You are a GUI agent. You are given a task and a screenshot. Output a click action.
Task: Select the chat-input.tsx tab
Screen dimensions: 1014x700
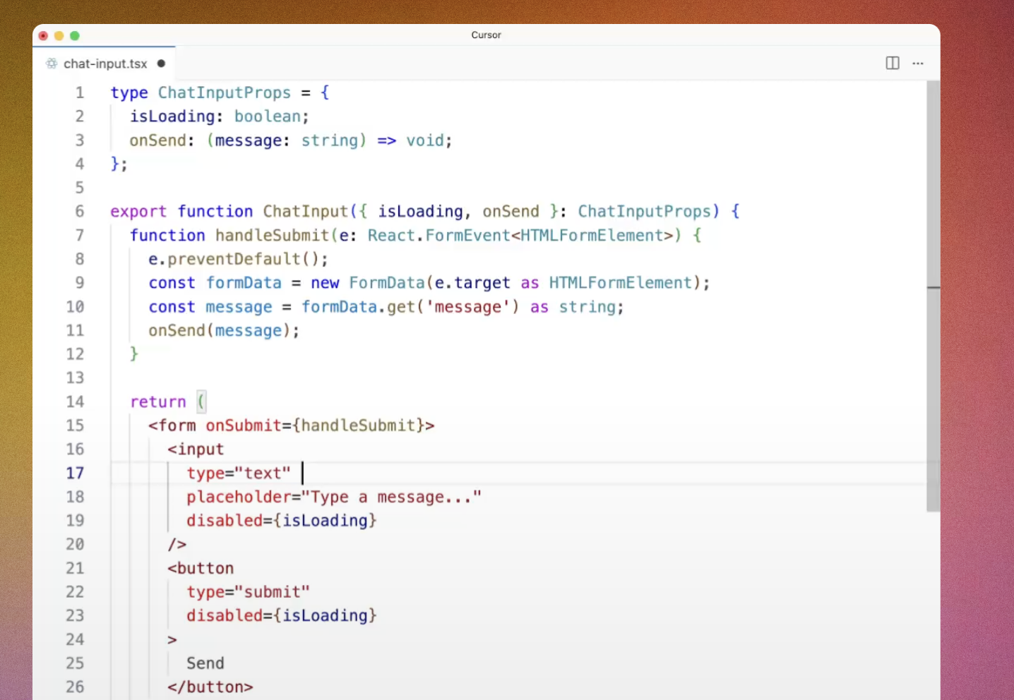105,64
